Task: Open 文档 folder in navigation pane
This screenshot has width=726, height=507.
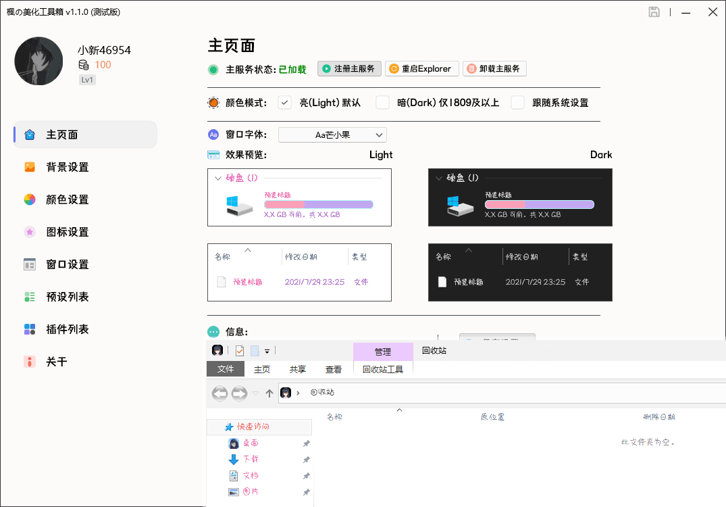Action: 250,475
